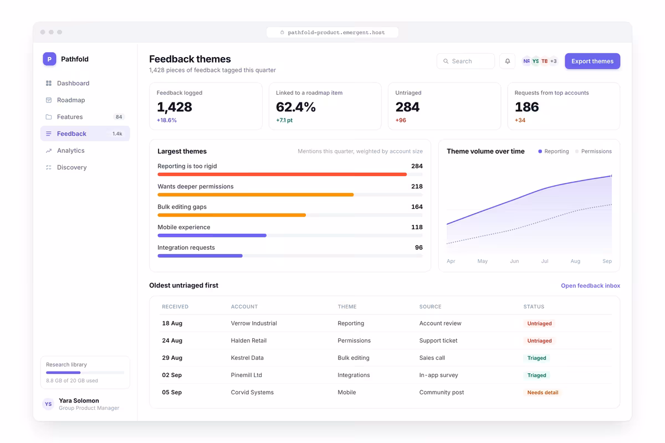Click Triaged badge for Kestrel Data
Screen dimensions: 665x443
[x=536, y=358]
